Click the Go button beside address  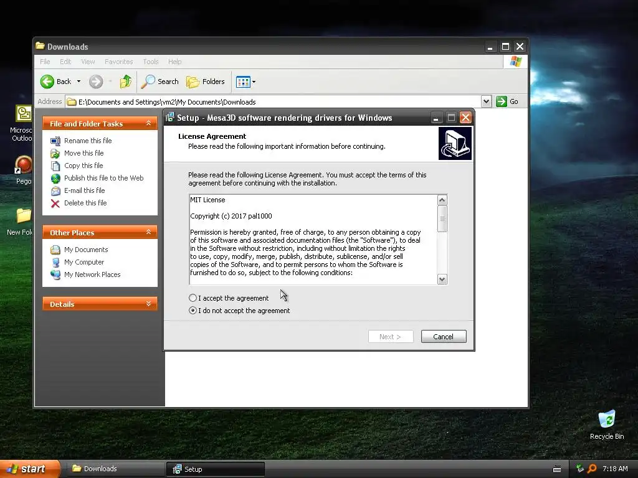[x=507, y=101]
